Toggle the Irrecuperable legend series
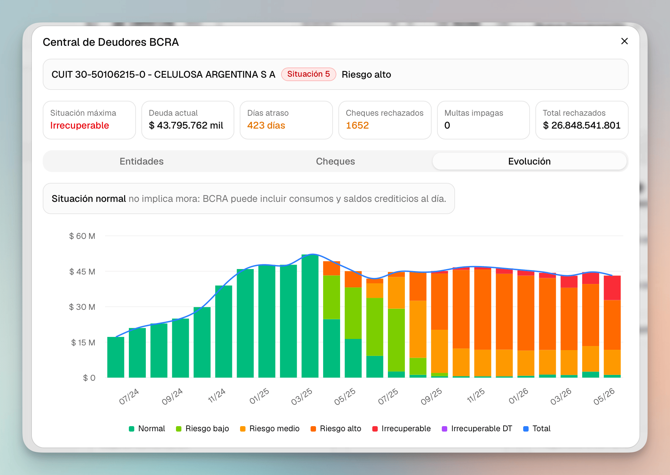This screenshot has width=670, height=475. (x=401, y=429)
